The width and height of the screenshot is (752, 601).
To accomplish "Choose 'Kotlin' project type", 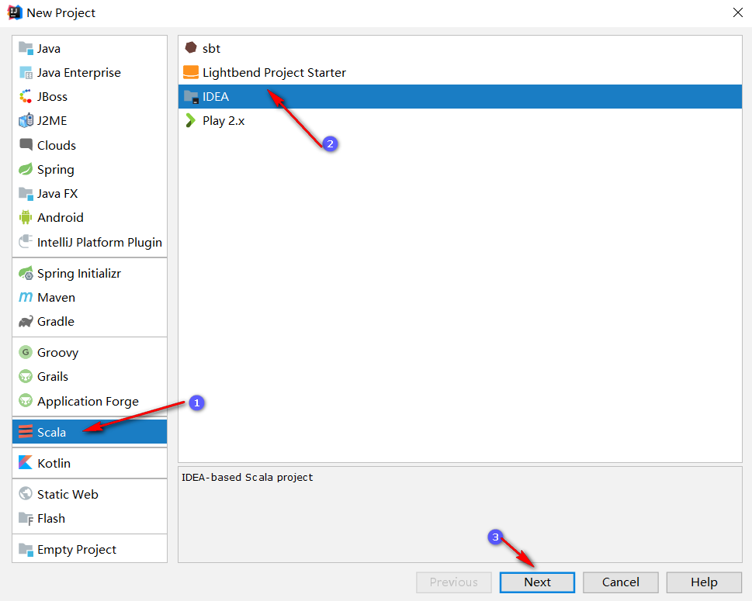I will (x=54, y=463).
